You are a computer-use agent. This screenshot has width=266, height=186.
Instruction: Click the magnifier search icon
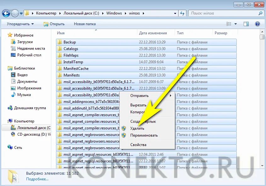(x=261, y=13)
